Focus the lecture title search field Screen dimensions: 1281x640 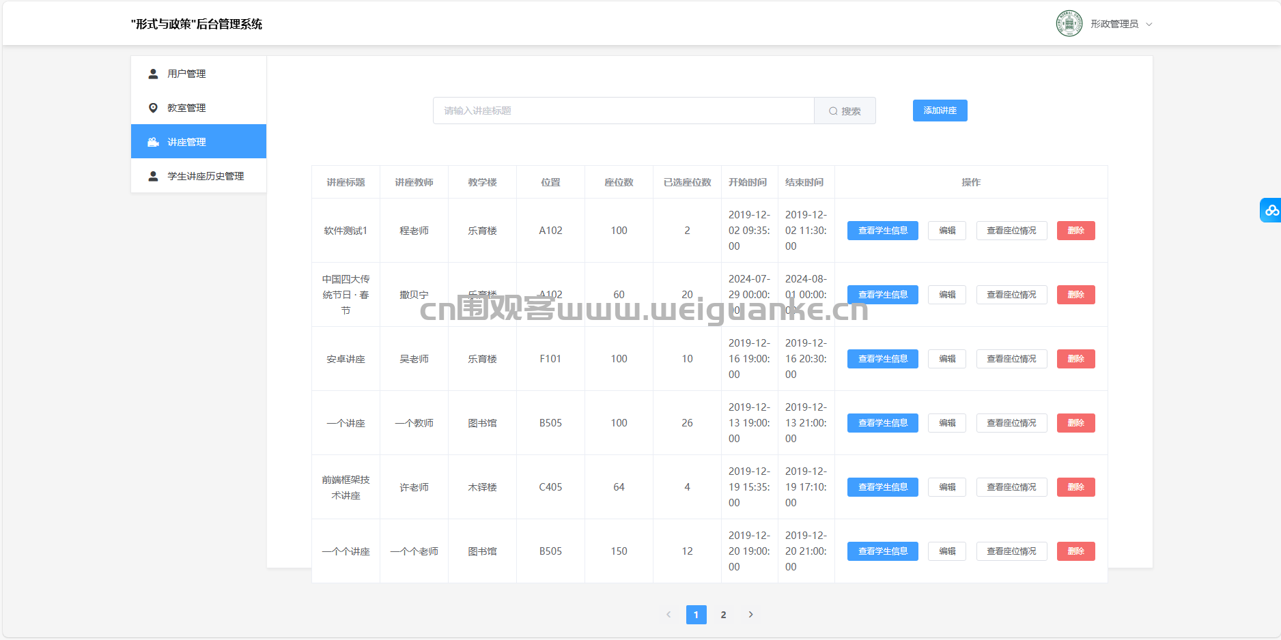[623, 111]
